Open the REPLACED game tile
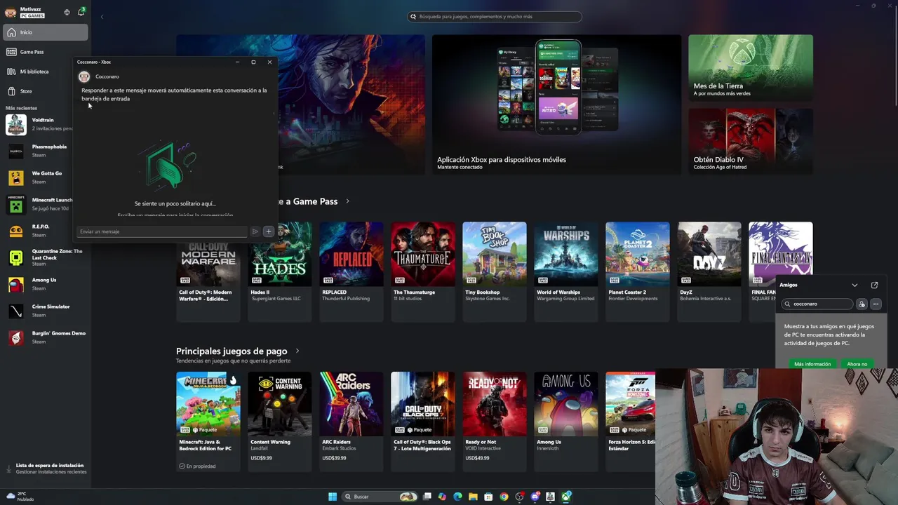 coord(351,271)
